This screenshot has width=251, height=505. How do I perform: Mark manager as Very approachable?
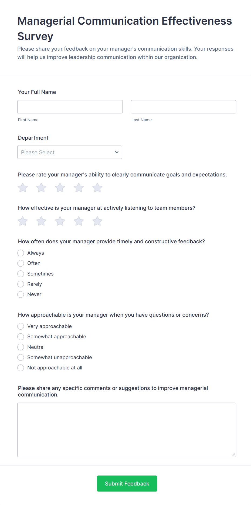point(21,326)
